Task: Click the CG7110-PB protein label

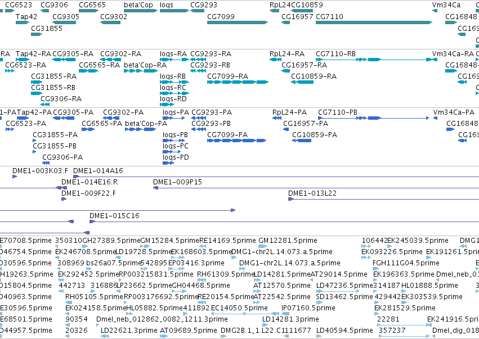Action: point(338,112)
